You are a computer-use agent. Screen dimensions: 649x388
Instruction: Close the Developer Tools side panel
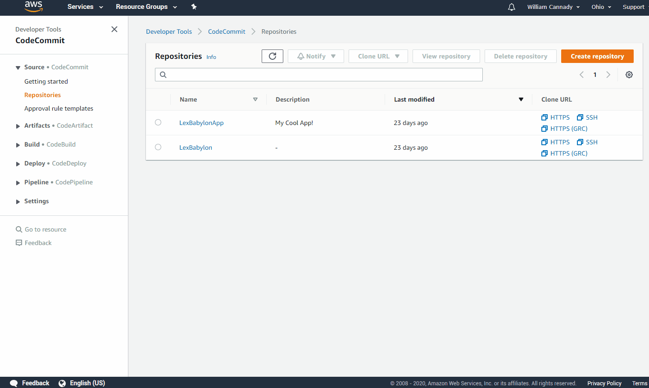(x=114, y=29)
